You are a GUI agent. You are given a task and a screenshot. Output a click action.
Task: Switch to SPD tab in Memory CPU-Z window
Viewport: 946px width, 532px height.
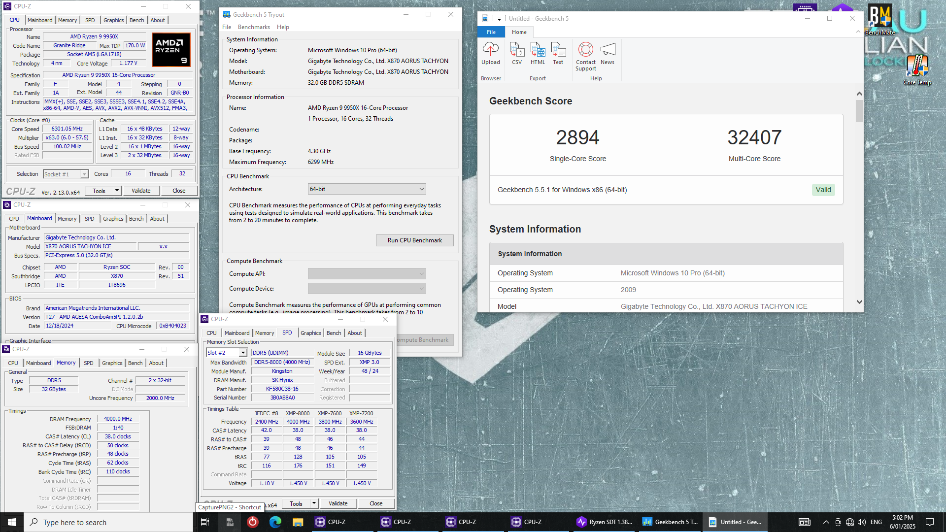88,363
